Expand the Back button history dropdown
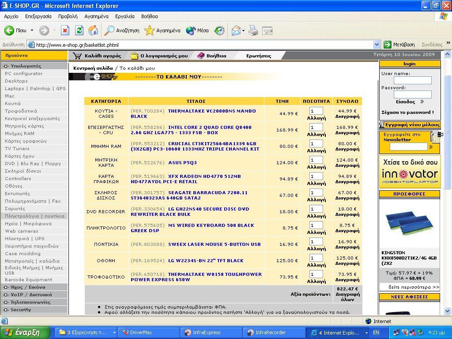Image resolution: width=452 pixels, height=339 pixels. coord(32,30)
